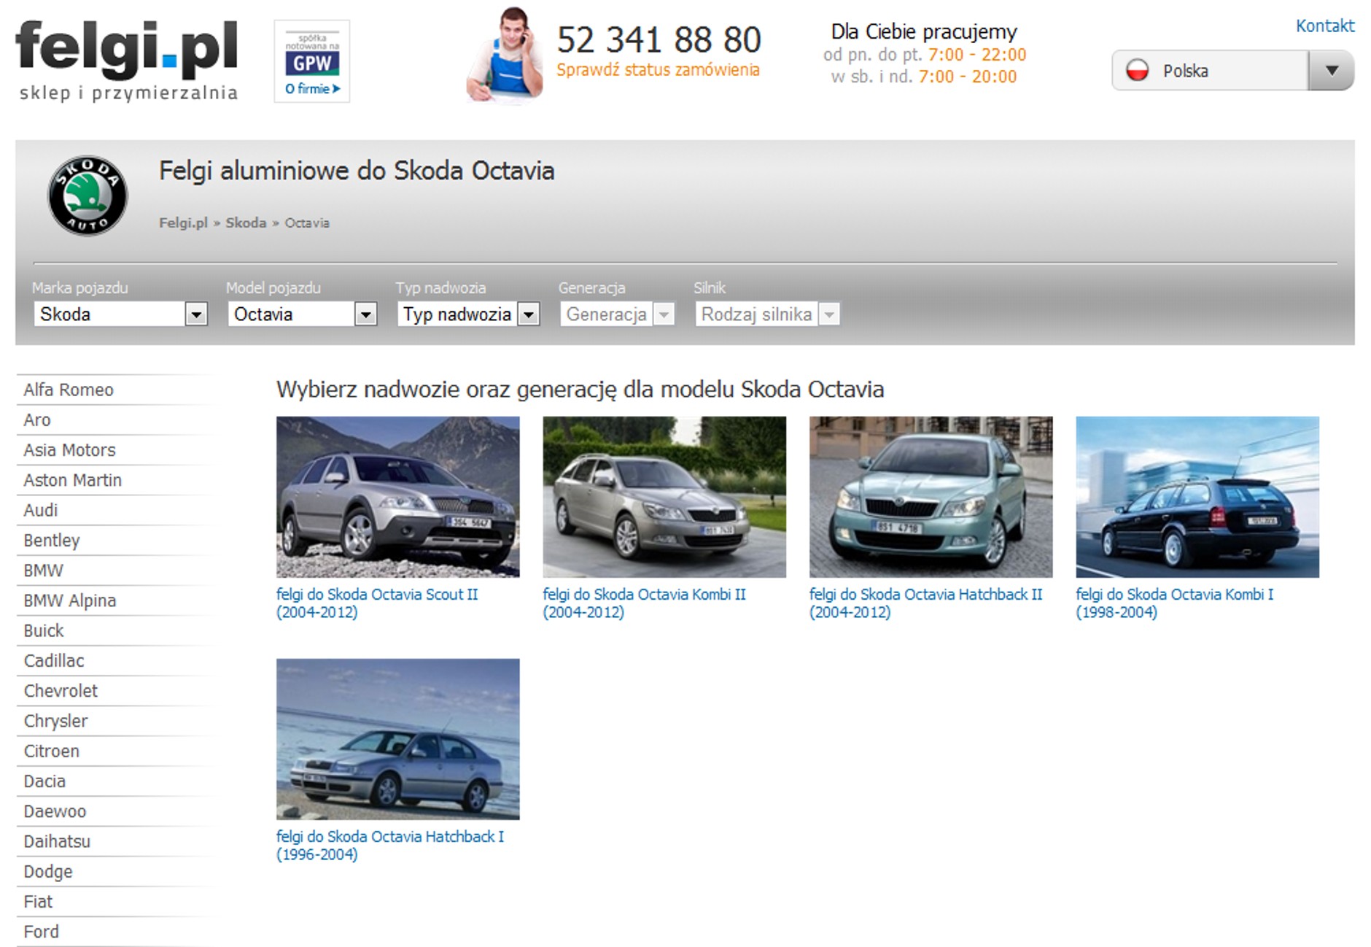
Task: Choose BMW Alpina in the left brand list
Action: click(69, 600)
